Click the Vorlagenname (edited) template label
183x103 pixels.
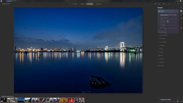[x=166, y=100]
